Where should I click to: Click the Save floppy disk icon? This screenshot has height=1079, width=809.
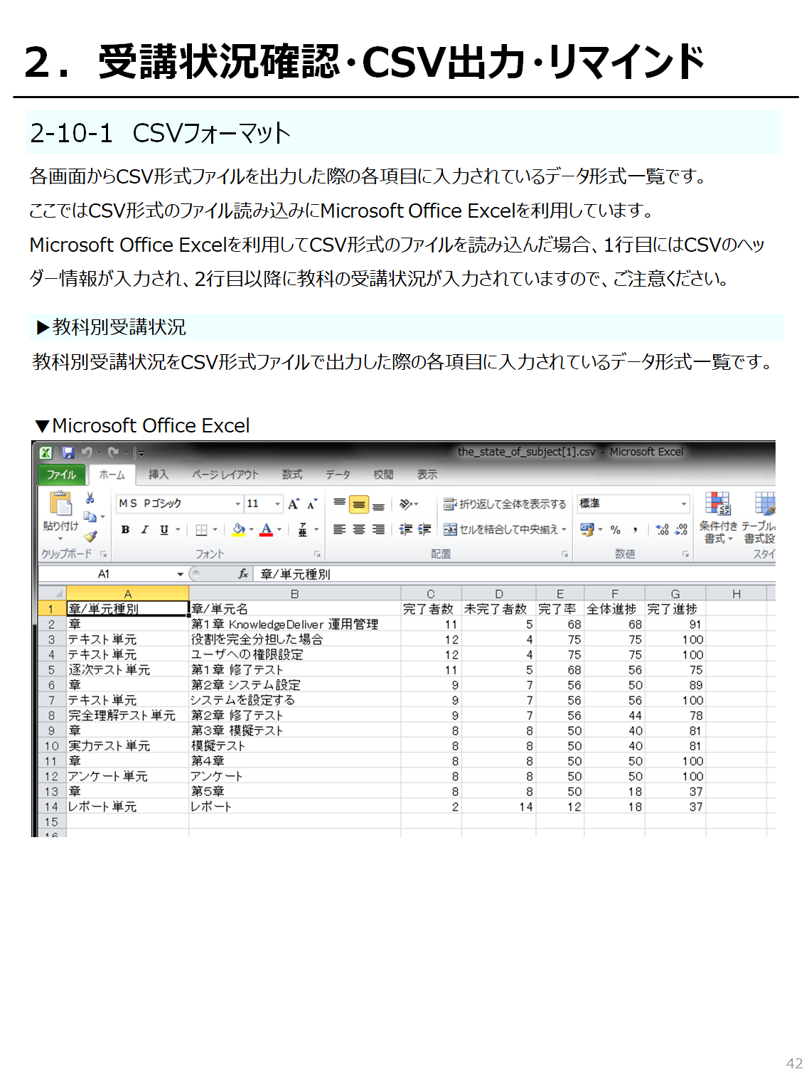[x=68, y=452]
